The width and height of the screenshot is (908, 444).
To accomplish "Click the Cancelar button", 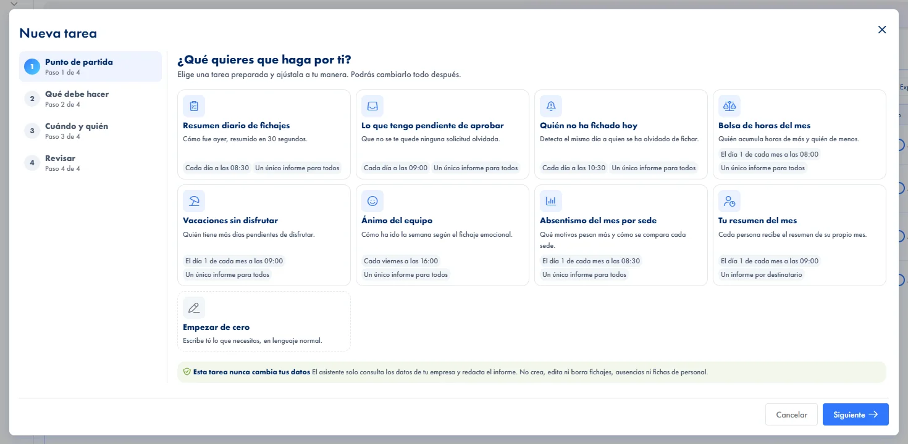I will (791, 414).
